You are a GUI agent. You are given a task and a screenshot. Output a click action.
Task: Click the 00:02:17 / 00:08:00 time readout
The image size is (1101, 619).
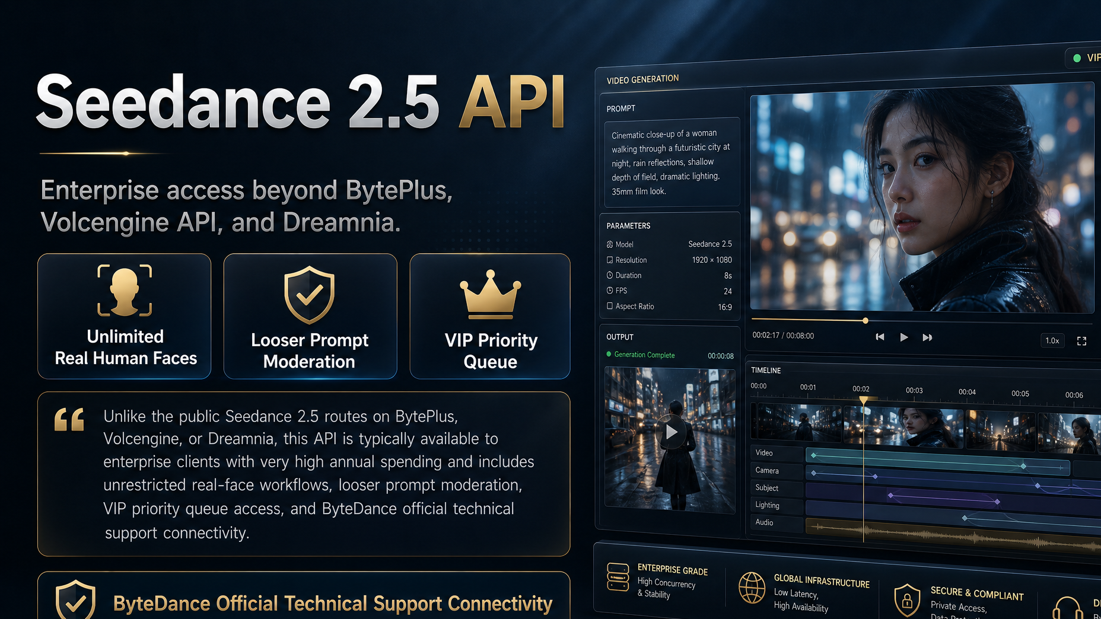coord(783,336)
